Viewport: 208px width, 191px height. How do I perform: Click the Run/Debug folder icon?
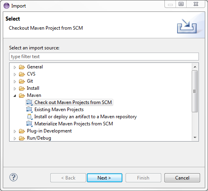coord(22,138)
